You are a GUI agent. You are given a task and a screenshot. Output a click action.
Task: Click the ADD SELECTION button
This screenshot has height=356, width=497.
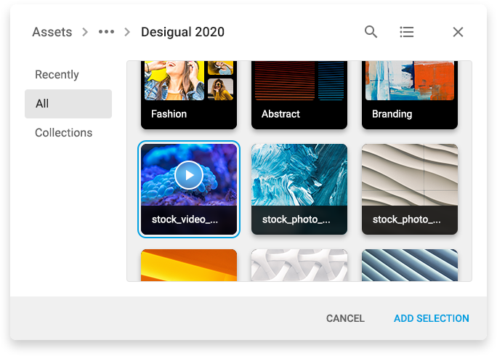click(432, 318)
